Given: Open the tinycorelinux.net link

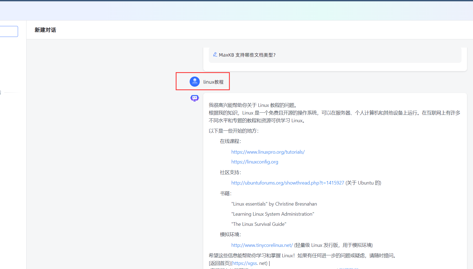Looking at the screenshot, I should [262, 245].
